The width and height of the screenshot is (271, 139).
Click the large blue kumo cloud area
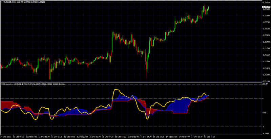[x=180, y=106]
